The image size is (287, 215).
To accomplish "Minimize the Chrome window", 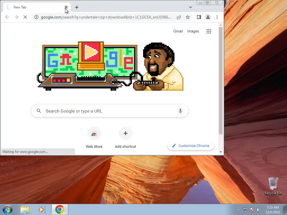I will pos(200,3).
